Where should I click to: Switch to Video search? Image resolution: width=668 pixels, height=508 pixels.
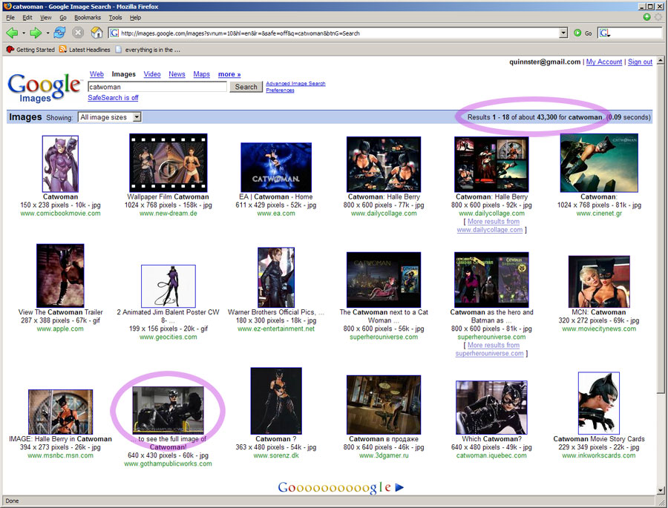[152, 74]
